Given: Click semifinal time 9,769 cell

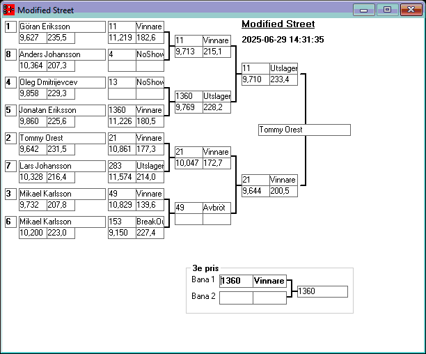Looking at the screenshot, I should coord(189,107).
